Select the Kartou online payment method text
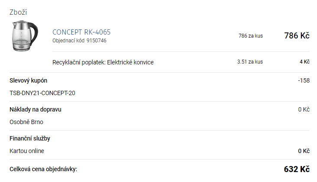317x182 pixels. click(27, 151)
